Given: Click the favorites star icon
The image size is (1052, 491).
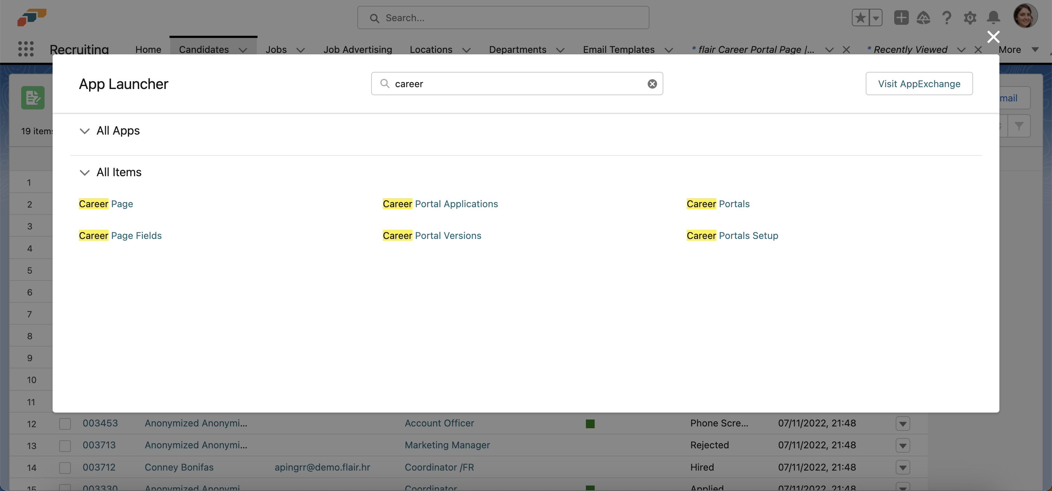Looking at the screenshot, I should (x=860, y=18).
